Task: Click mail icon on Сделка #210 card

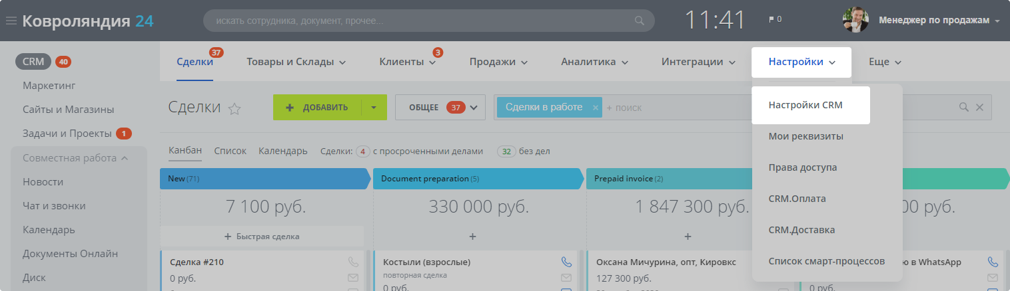Action: [353, 278]
